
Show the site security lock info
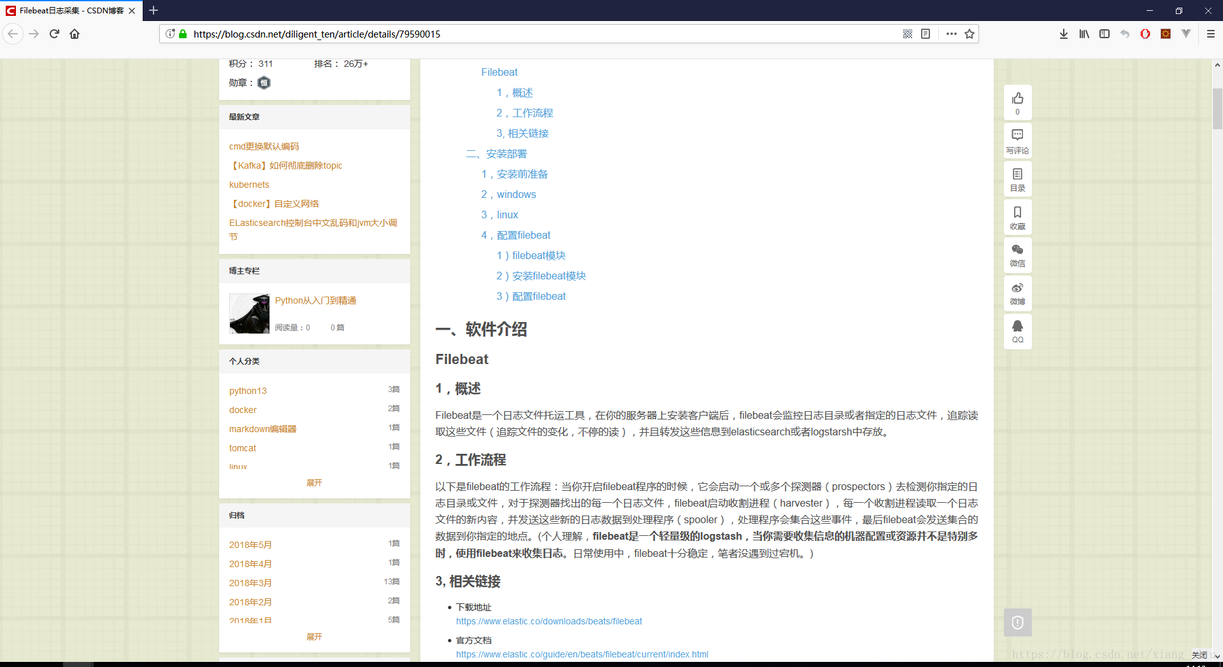point(183,34)
